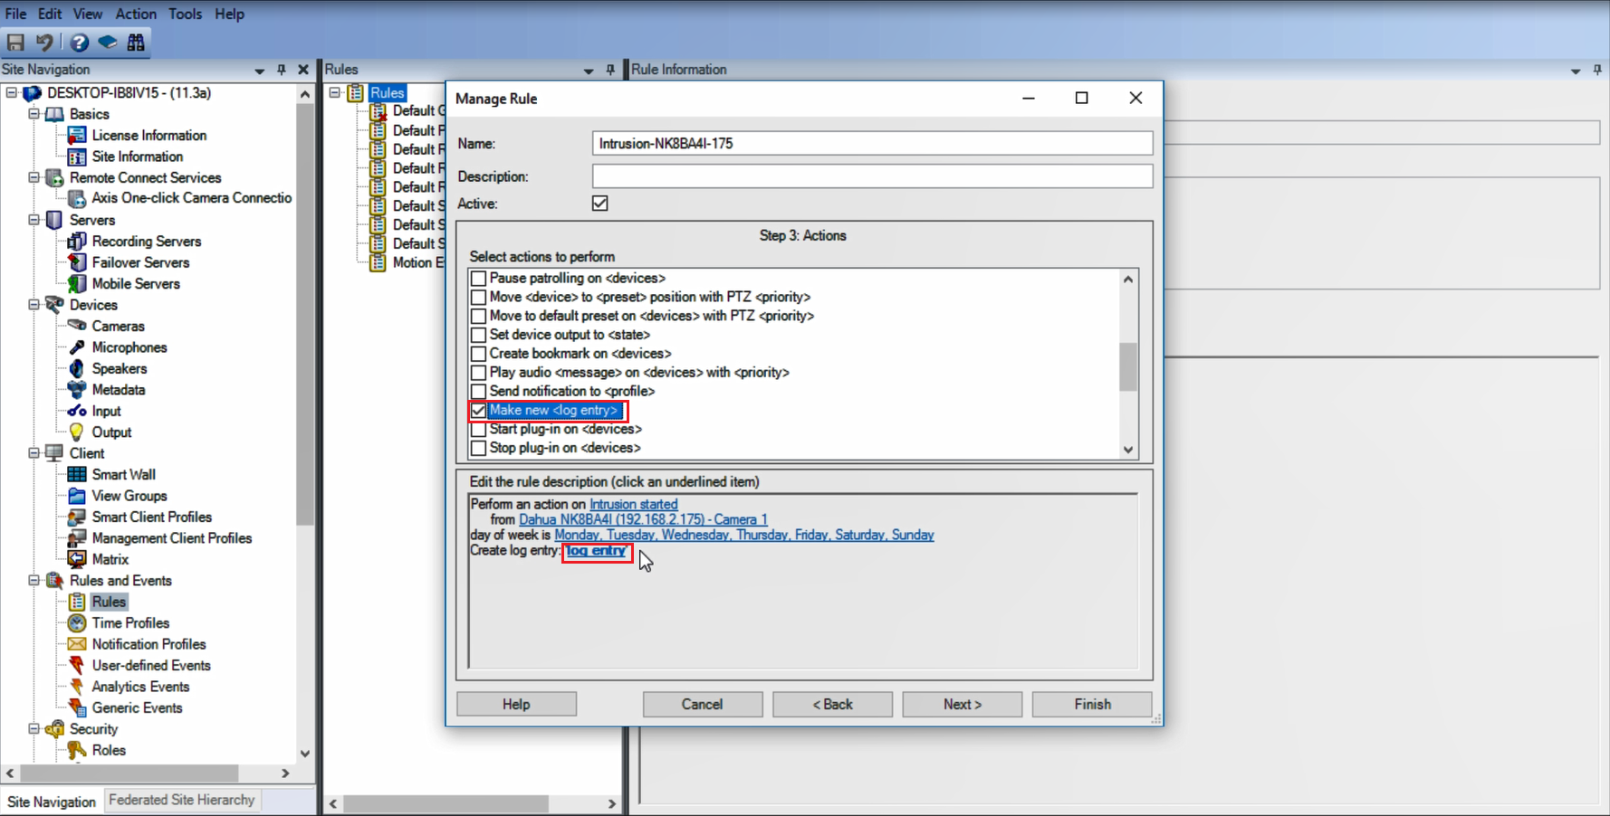1610x816 pixels.
Task: Click the < Back button
Action: pos(832,704)
